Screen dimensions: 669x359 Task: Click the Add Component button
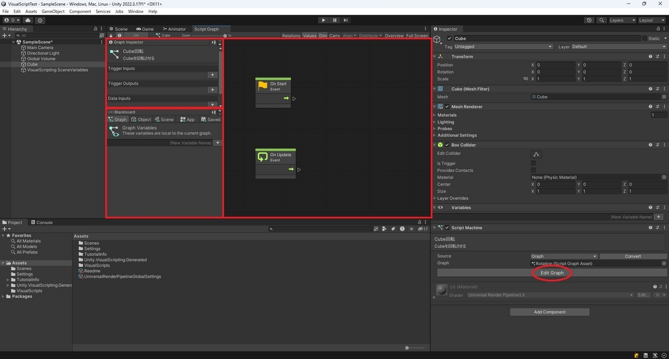click(x=550, y=312)
